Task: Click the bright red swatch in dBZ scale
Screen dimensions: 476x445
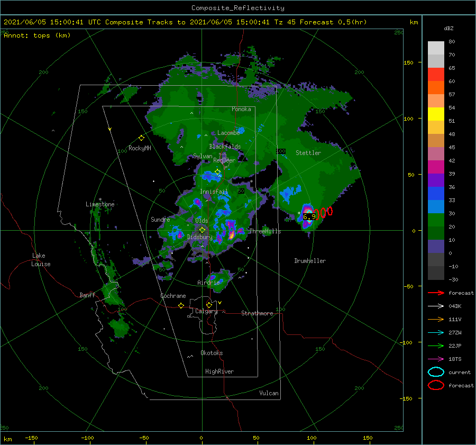Action: click(436, 75)
